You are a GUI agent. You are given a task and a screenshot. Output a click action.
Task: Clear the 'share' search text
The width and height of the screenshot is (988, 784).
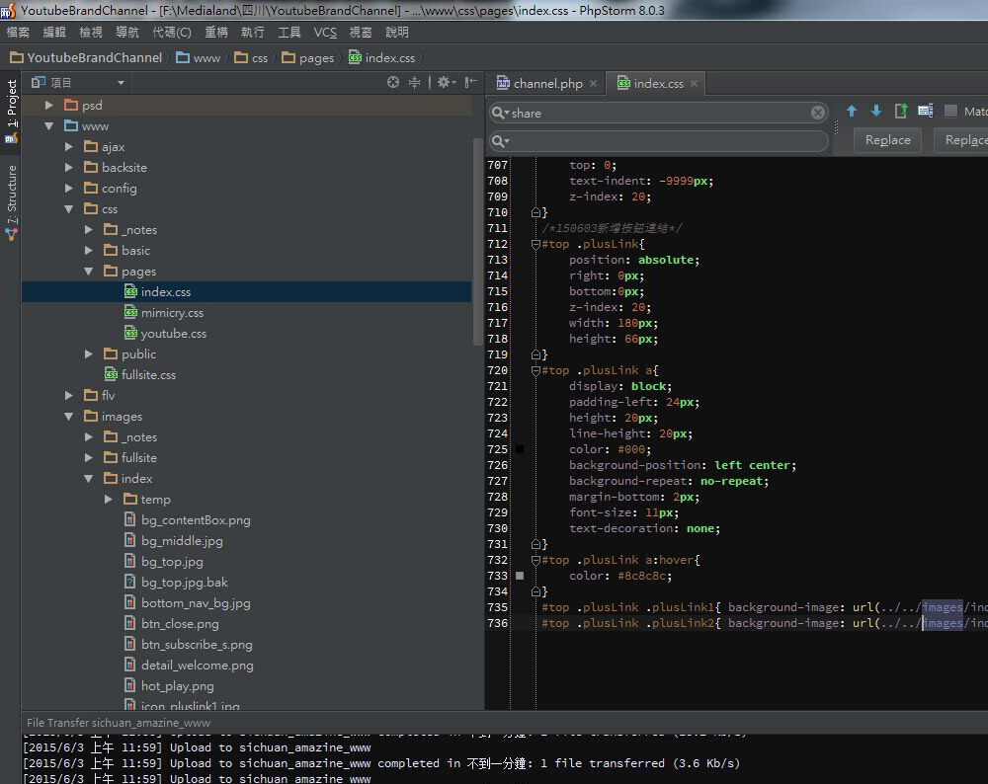click(x=817, y=113)
